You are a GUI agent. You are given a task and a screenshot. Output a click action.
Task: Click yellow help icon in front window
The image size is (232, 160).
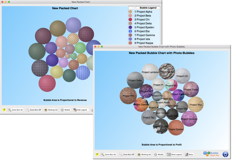[x=96, y=154]
